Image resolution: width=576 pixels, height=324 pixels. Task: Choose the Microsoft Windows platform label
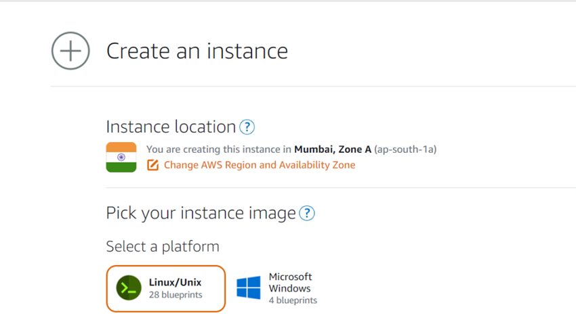coord(290,282)
